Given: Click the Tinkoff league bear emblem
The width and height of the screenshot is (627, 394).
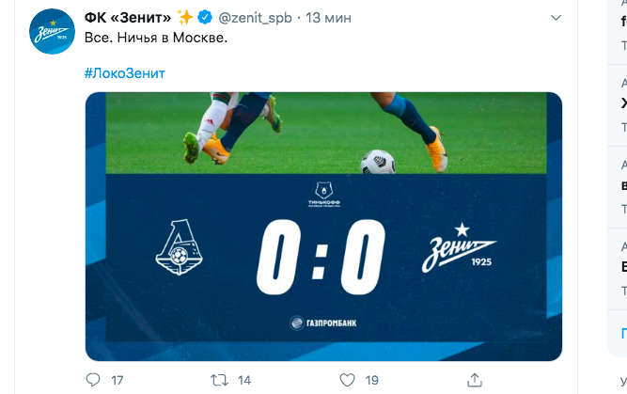Looking at the screenshot, I should [x=324, y=195].
